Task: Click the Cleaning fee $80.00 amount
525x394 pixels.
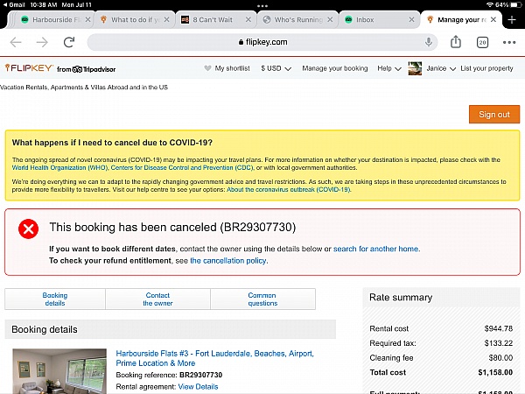Action: point(500,358)
